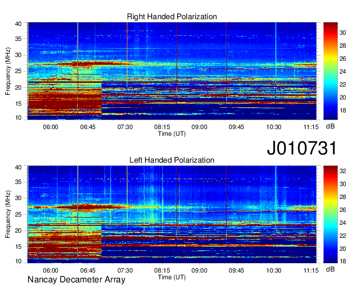Viewport: 352px width, 286px height.
Task: Click the 10 MHz tick of Left Handed plot
Action: 18,261
